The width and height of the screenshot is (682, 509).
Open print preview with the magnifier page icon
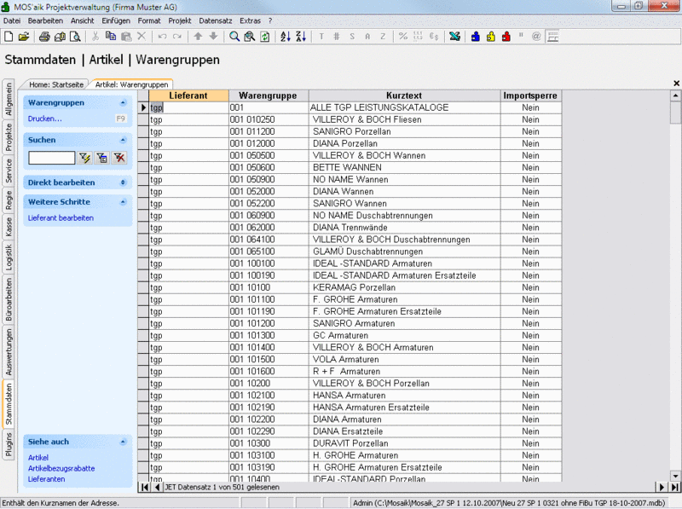click(x=75, y=37)
